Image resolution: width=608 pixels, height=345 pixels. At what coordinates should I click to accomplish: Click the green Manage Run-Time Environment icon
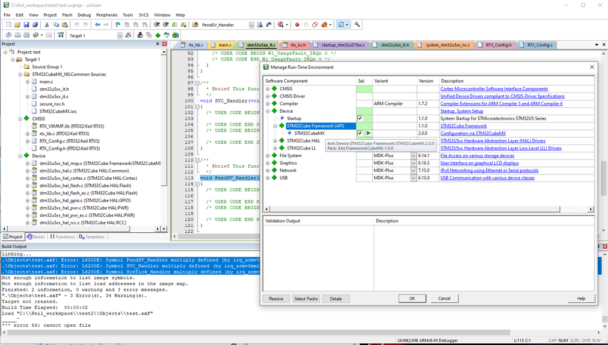(158, 35)
